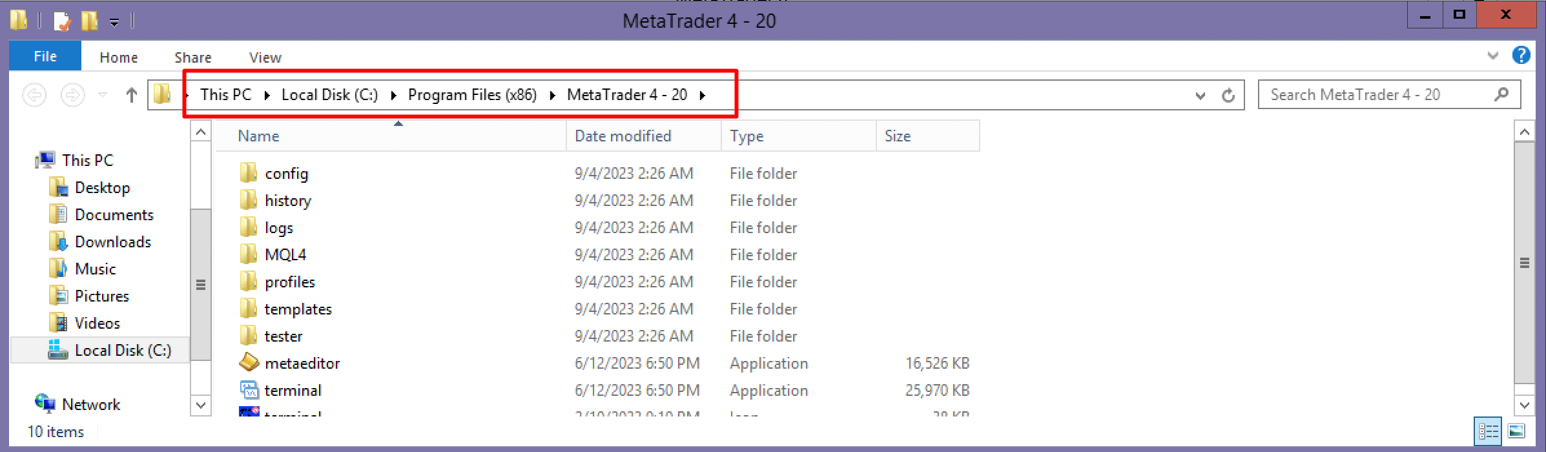This screenshot has width=1546, height=452.
Task: Click the search magnifier icon
Action: [x=1501, y=95]
